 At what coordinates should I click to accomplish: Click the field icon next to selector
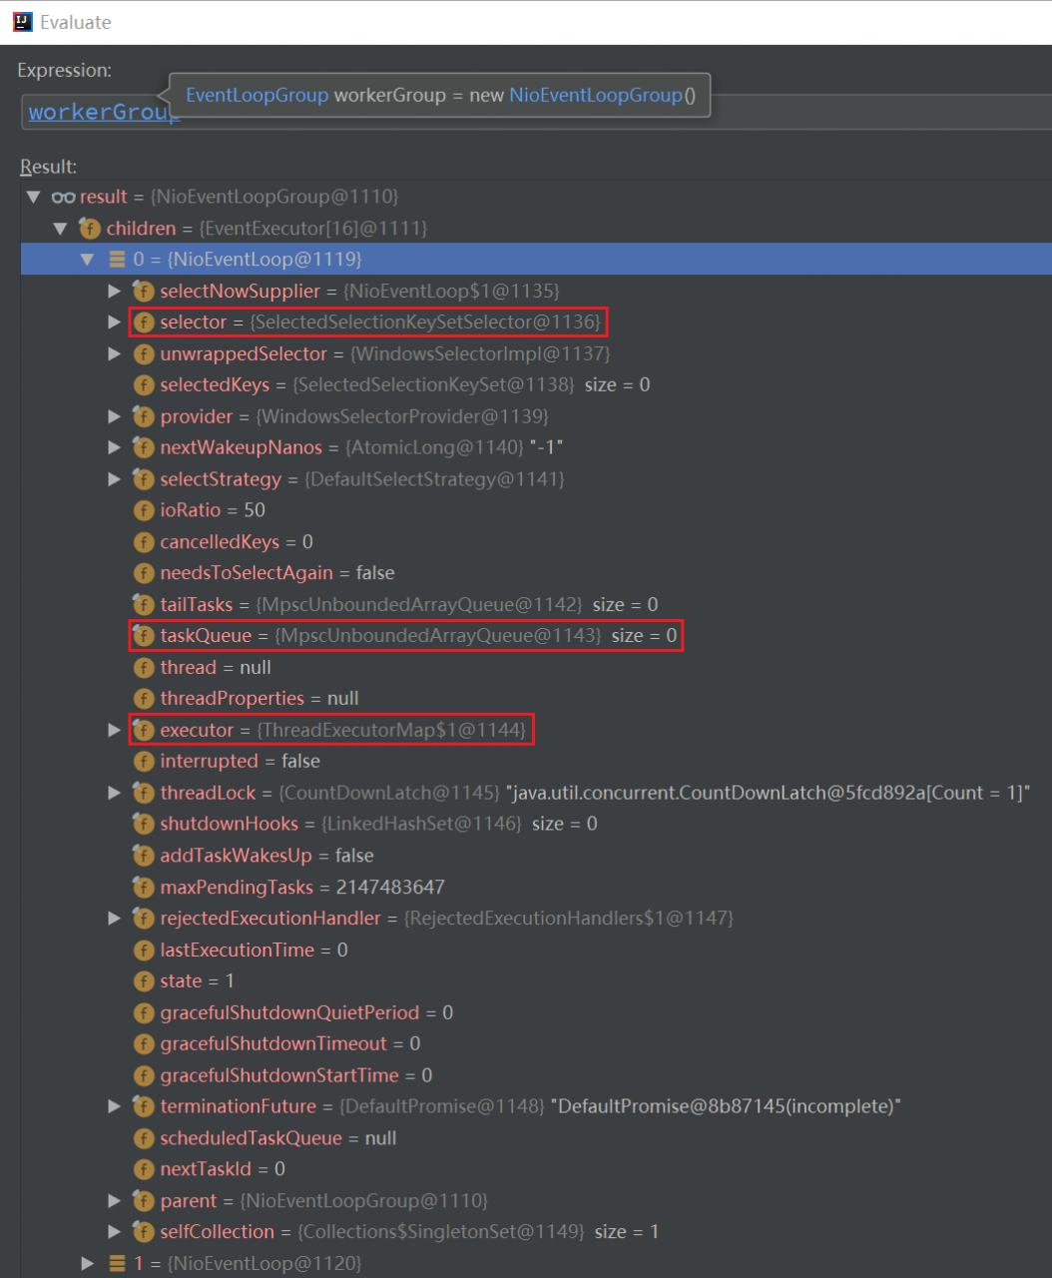point(144,322)
